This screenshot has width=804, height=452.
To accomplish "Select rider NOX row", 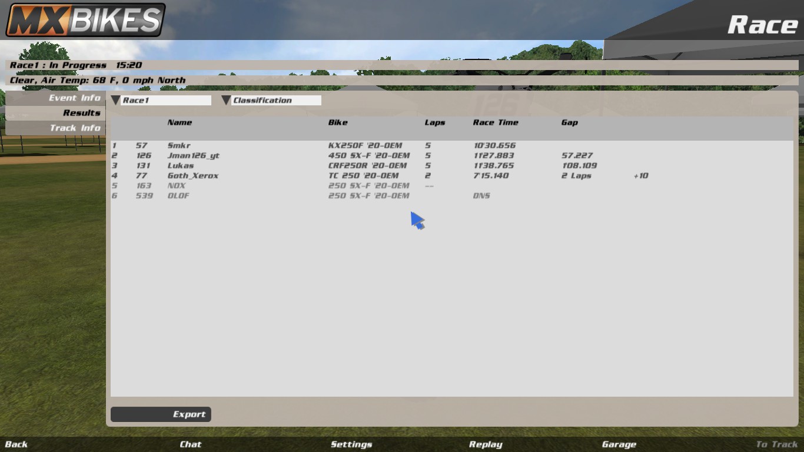I will pos(452,185).
